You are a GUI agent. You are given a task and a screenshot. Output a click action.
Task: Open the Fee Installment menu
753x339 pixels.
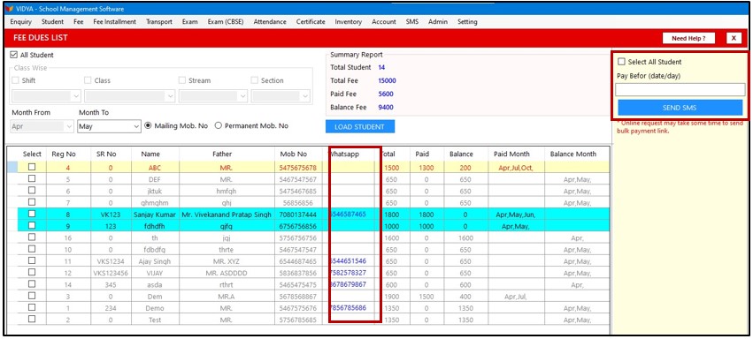114,22
